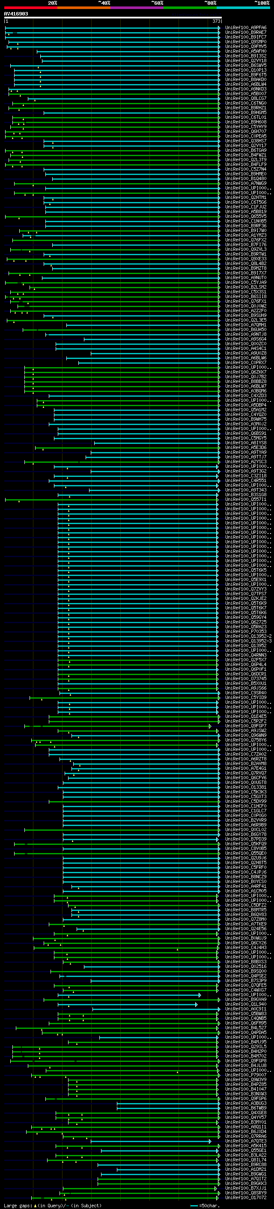This screenshot has height=1209, width=274.
Task: Click the orange ~40% identity legend bar
Action: coord(83,8)
